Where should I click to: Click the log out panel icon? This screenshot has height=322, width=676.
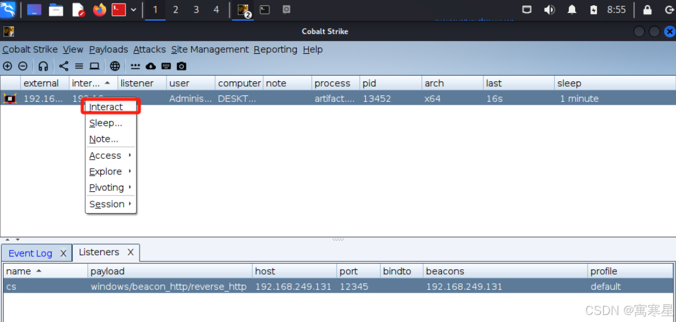pos(669,9)
